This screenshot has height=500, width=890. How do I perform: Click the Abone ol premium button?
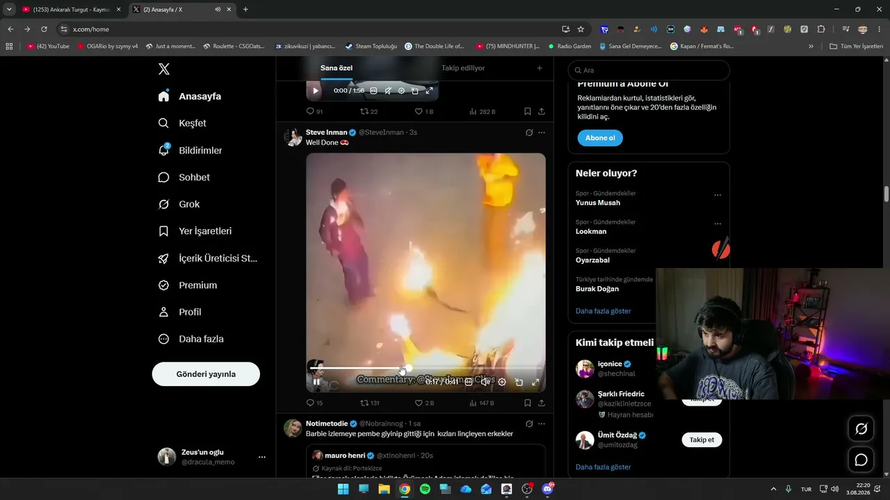pyautogui.click(x=600, y=137)
